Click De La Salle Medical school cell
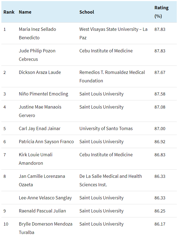The width and height of the screenshot is (179, 237). 111,181
